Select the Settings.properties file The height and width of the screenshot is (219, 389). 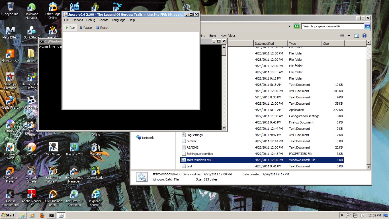pyautogui.click(x=200, y=154)
